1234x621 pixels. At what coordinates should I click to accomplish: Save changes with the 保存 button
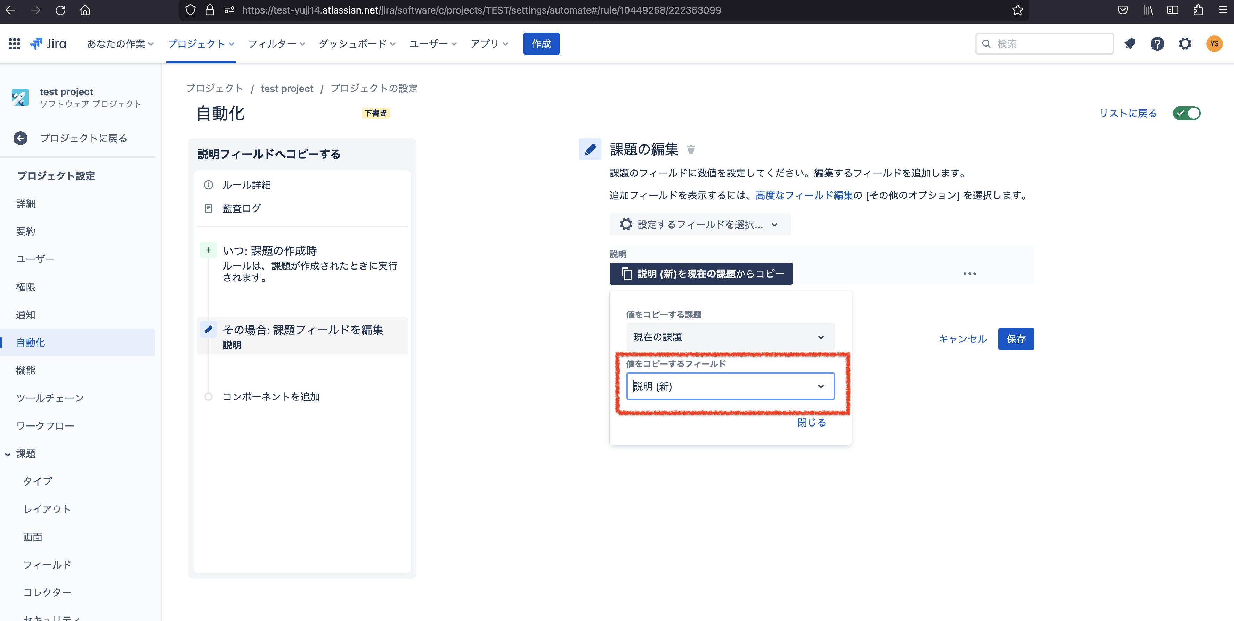(x=1016, y=339)
